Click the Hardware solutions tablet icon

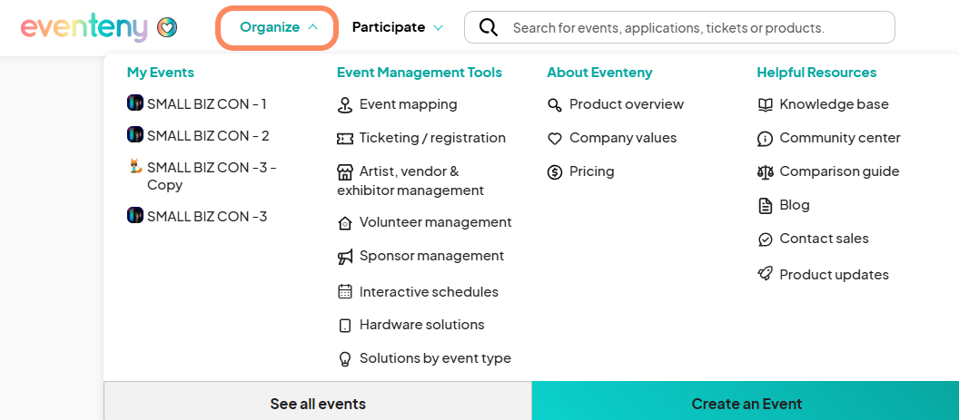tap(345, 326)
